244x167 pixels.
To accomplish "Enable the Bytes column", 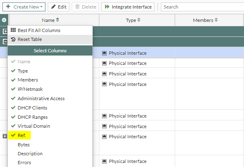I will [24, 145].
